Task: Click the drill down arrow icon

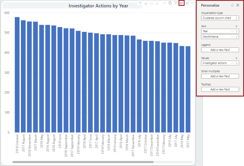Action: pos(146,3)
